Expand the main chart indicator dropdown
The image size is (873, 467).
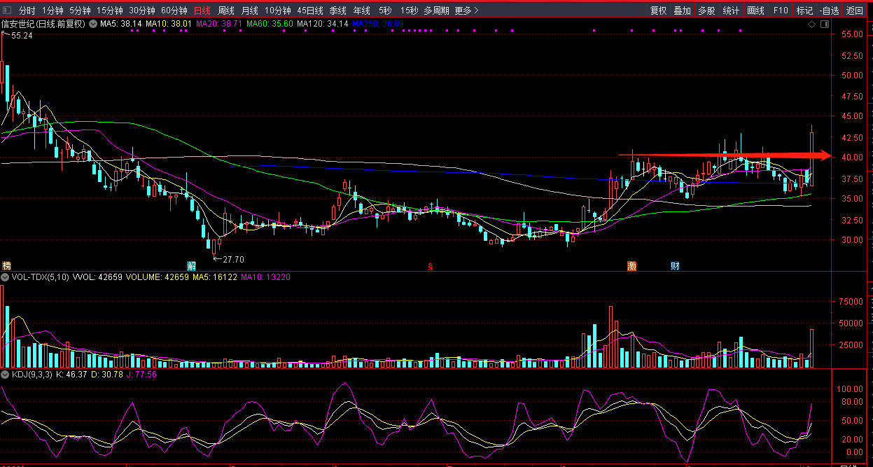click(x=93, y=24)
